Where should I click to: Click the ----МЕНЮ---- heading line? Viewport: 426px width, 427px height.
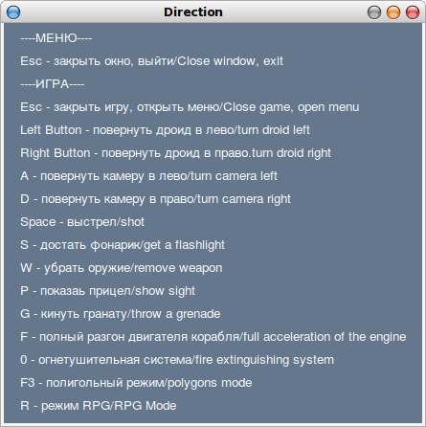coord(56,38)
